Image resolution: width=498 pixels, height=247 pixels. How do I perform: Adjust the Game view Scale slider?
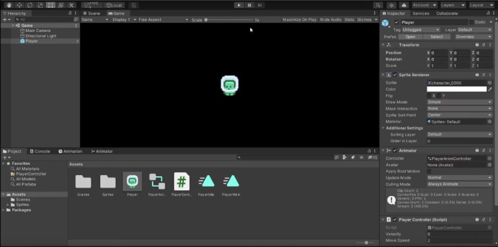coord(229,20)
